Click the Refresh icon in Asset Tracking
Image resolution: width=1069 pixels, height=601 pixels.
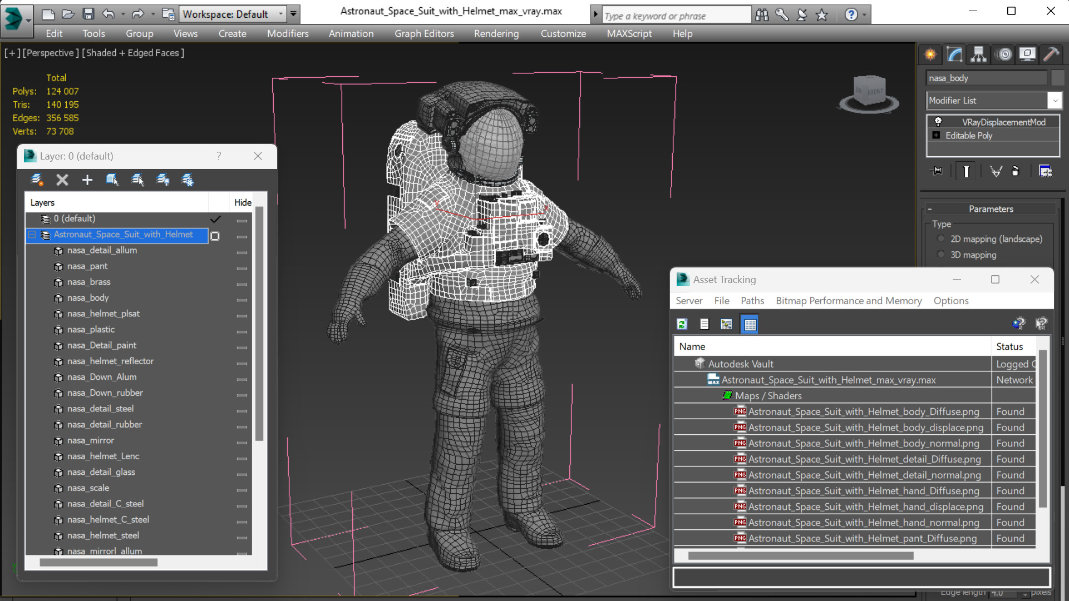pyautogui.click(x=682, y=324)
